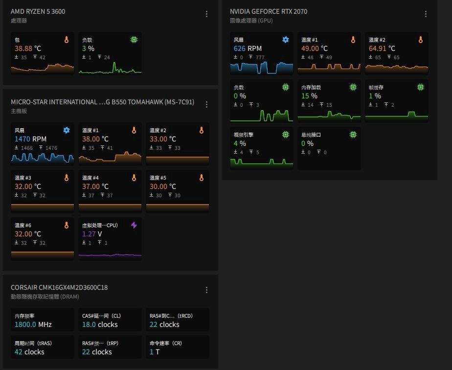Screen dimensions: 452x370
Task: Click the motherboard 温度 #4 thermometer icon
Action: [x=134, y=178]
